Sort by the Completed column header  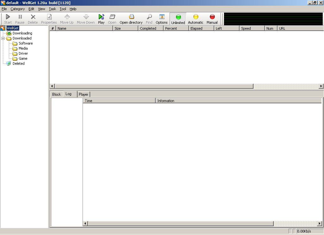[151, 28]
